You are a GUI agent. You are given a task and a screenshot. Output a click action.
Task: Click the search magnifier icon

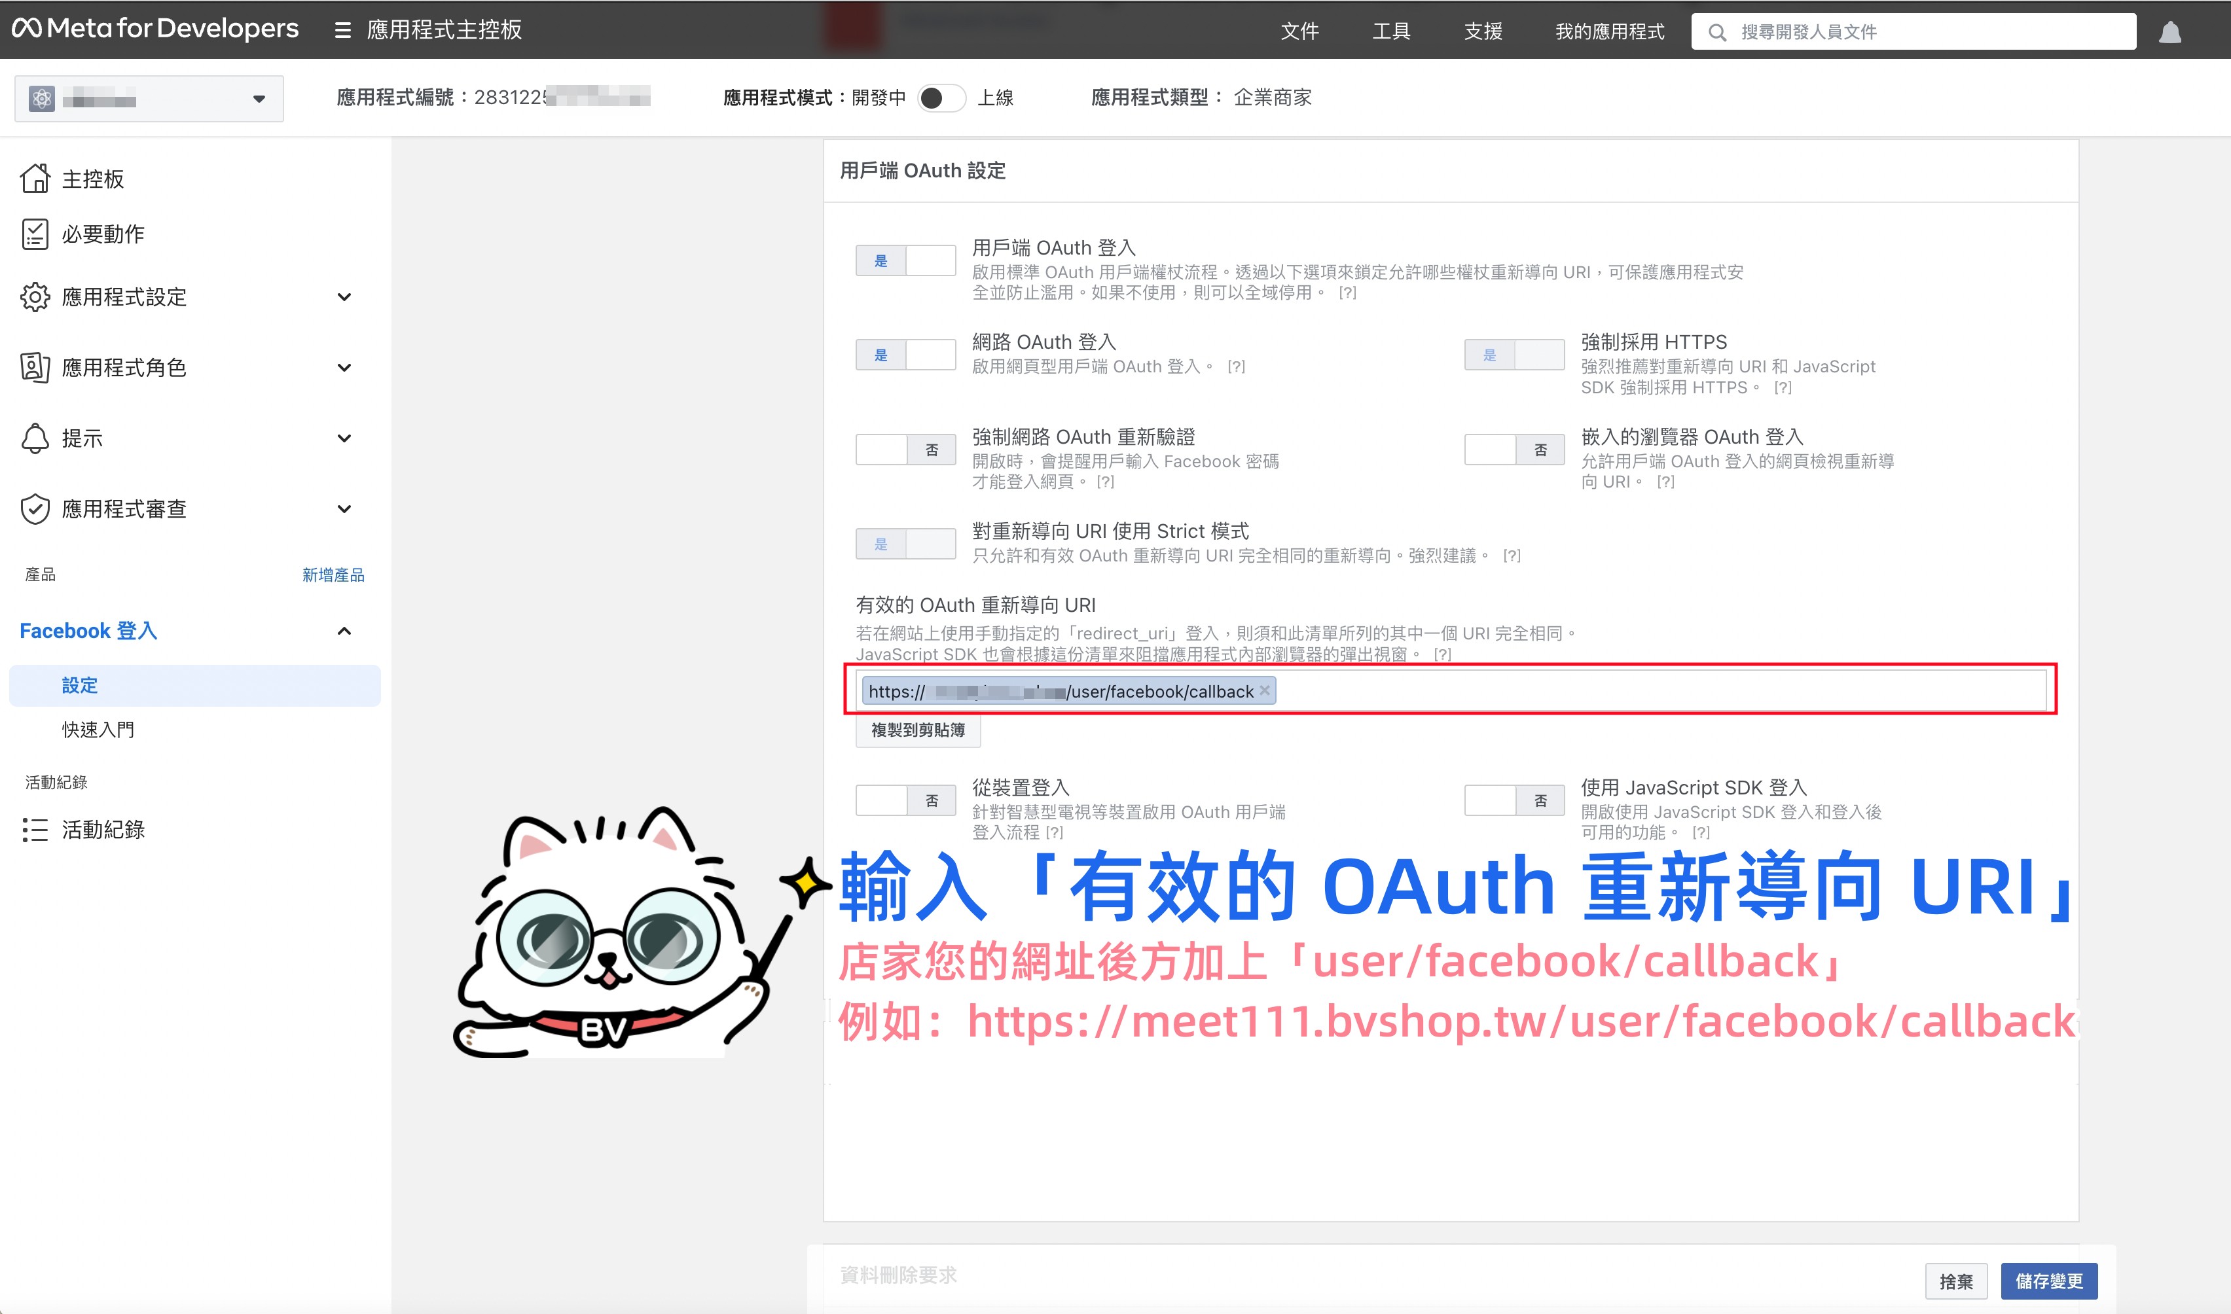(x=1717, y=33)
